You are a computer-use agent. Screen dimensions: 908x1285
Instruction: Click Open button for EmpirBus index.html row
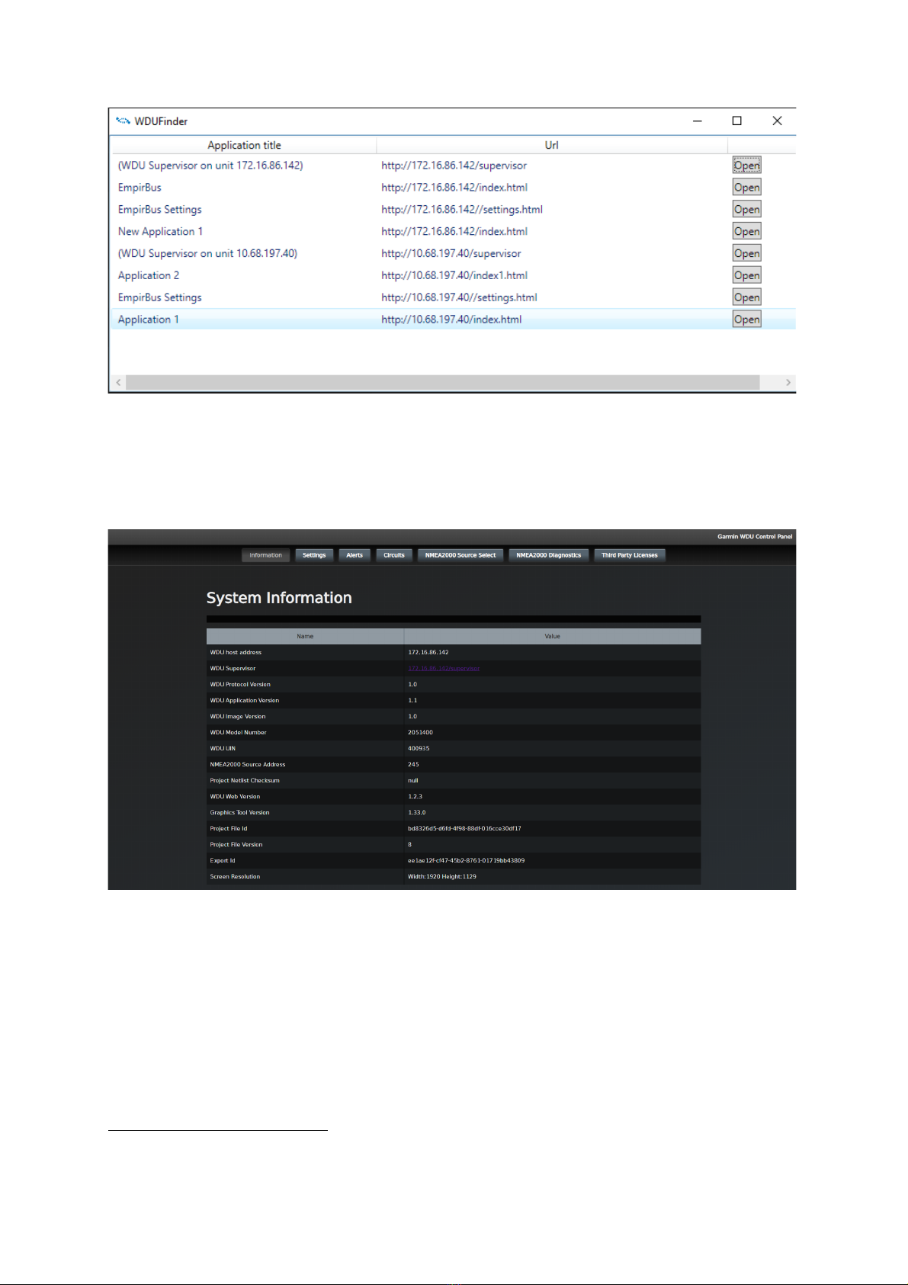click(746, 188)
